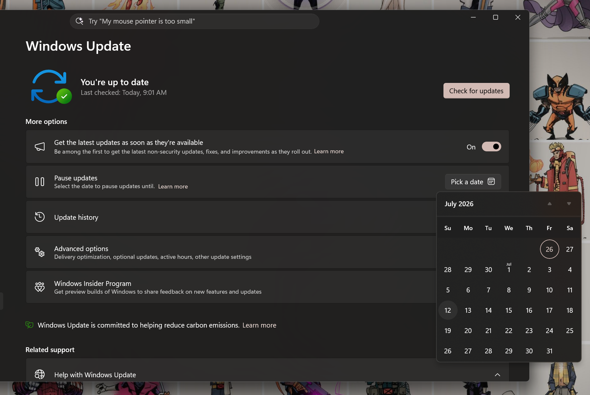Pick date 31 in the calendar
The height and width of the screenshot is (395, 590).
[x=549, y=351]
